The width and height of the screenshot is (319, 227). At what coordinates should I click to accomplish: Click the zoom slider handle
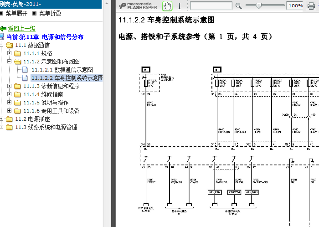pyautogui.click(x=258, y=5)
